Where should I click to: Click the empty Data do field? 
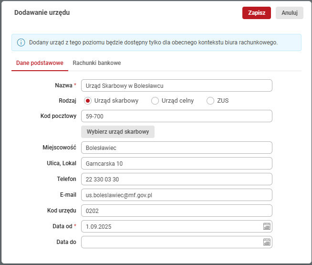171,242
